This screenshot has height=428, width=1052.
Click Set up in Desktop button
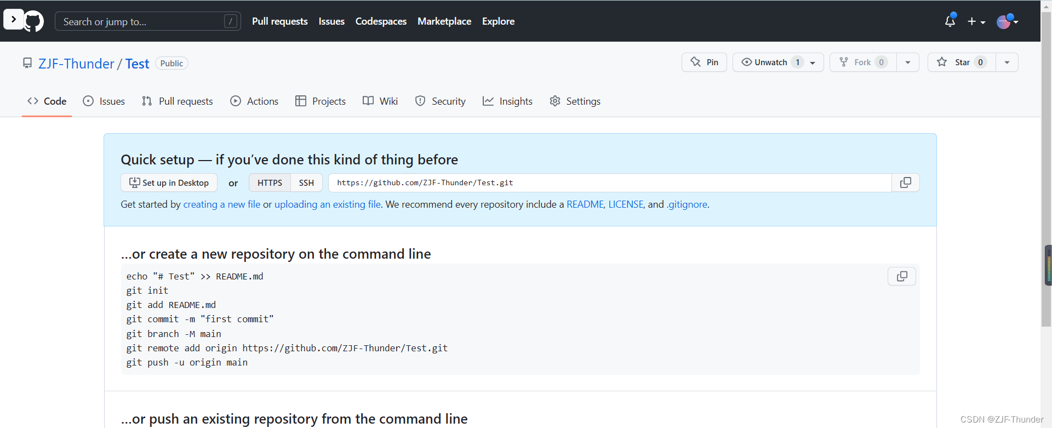(169, 182)
